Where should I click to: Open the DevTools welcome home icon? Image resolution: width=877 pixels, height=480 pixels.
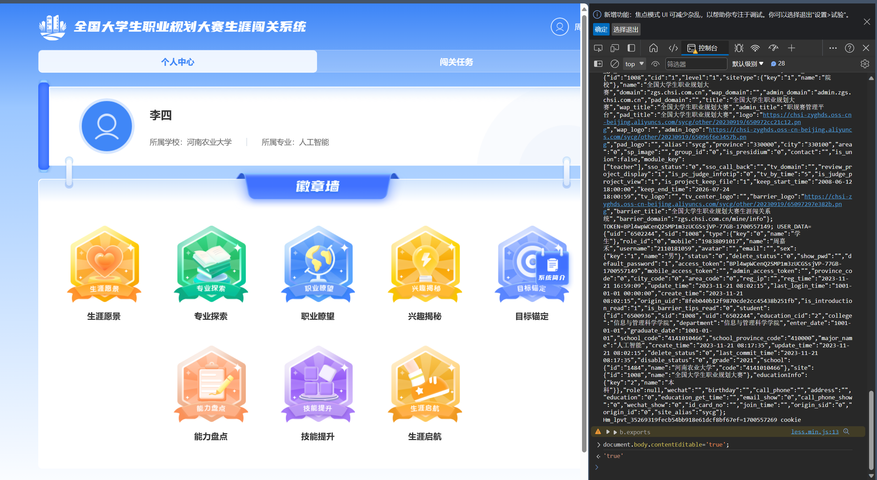click(x=653, y=48)
